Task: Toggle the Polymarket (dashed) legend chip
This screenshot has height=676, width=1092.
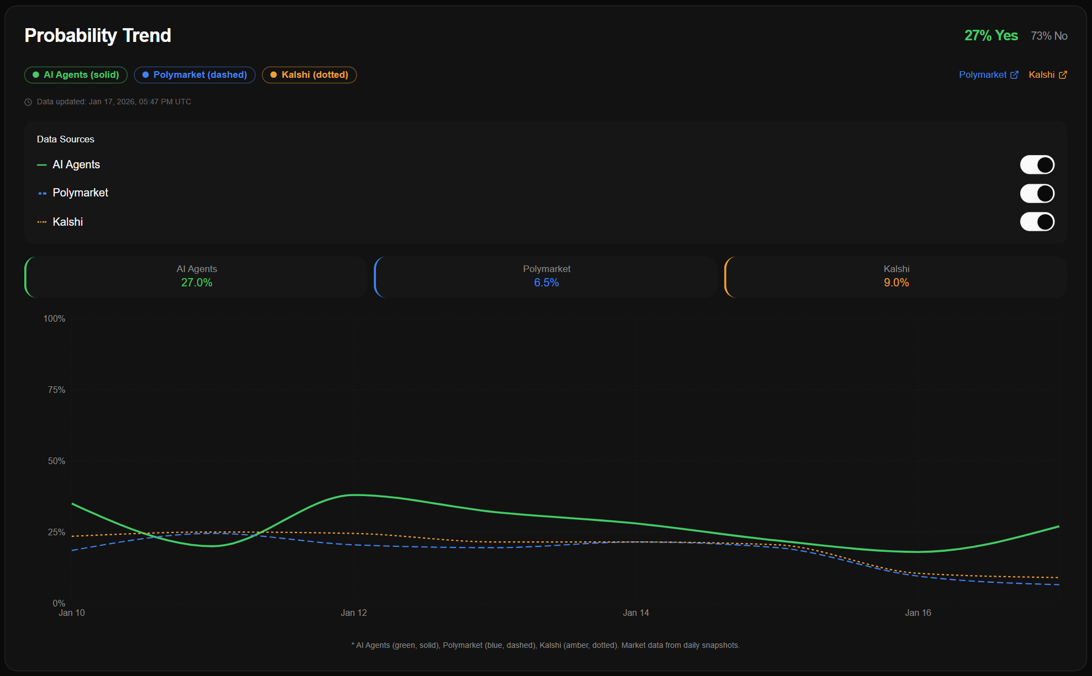Action: (194, 74)
